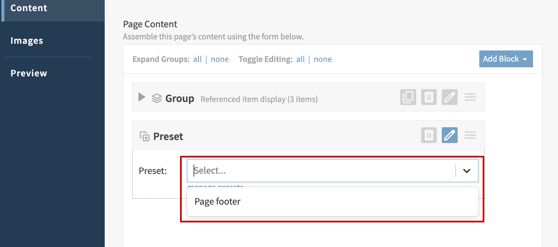
Task: Delete the Group block with trash icon
Action: click(x=429, y=97)
